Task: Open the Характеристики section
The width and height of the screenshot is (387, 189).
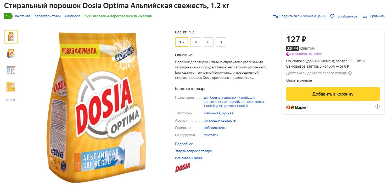Action: pyautogui.click(x=47, y=16)
